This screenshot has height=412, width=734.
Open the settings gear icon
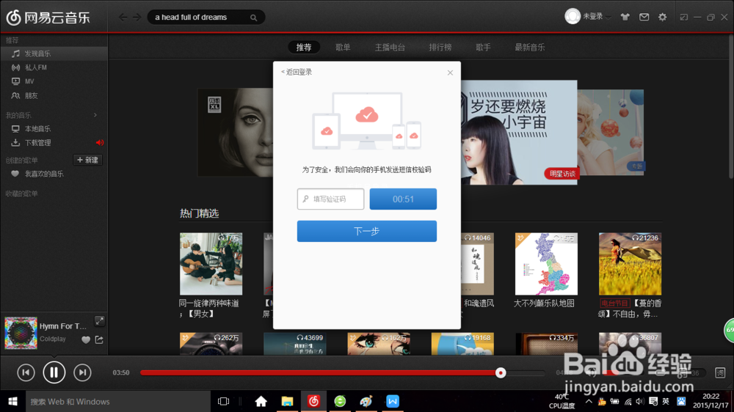click(x=662, y=17)
